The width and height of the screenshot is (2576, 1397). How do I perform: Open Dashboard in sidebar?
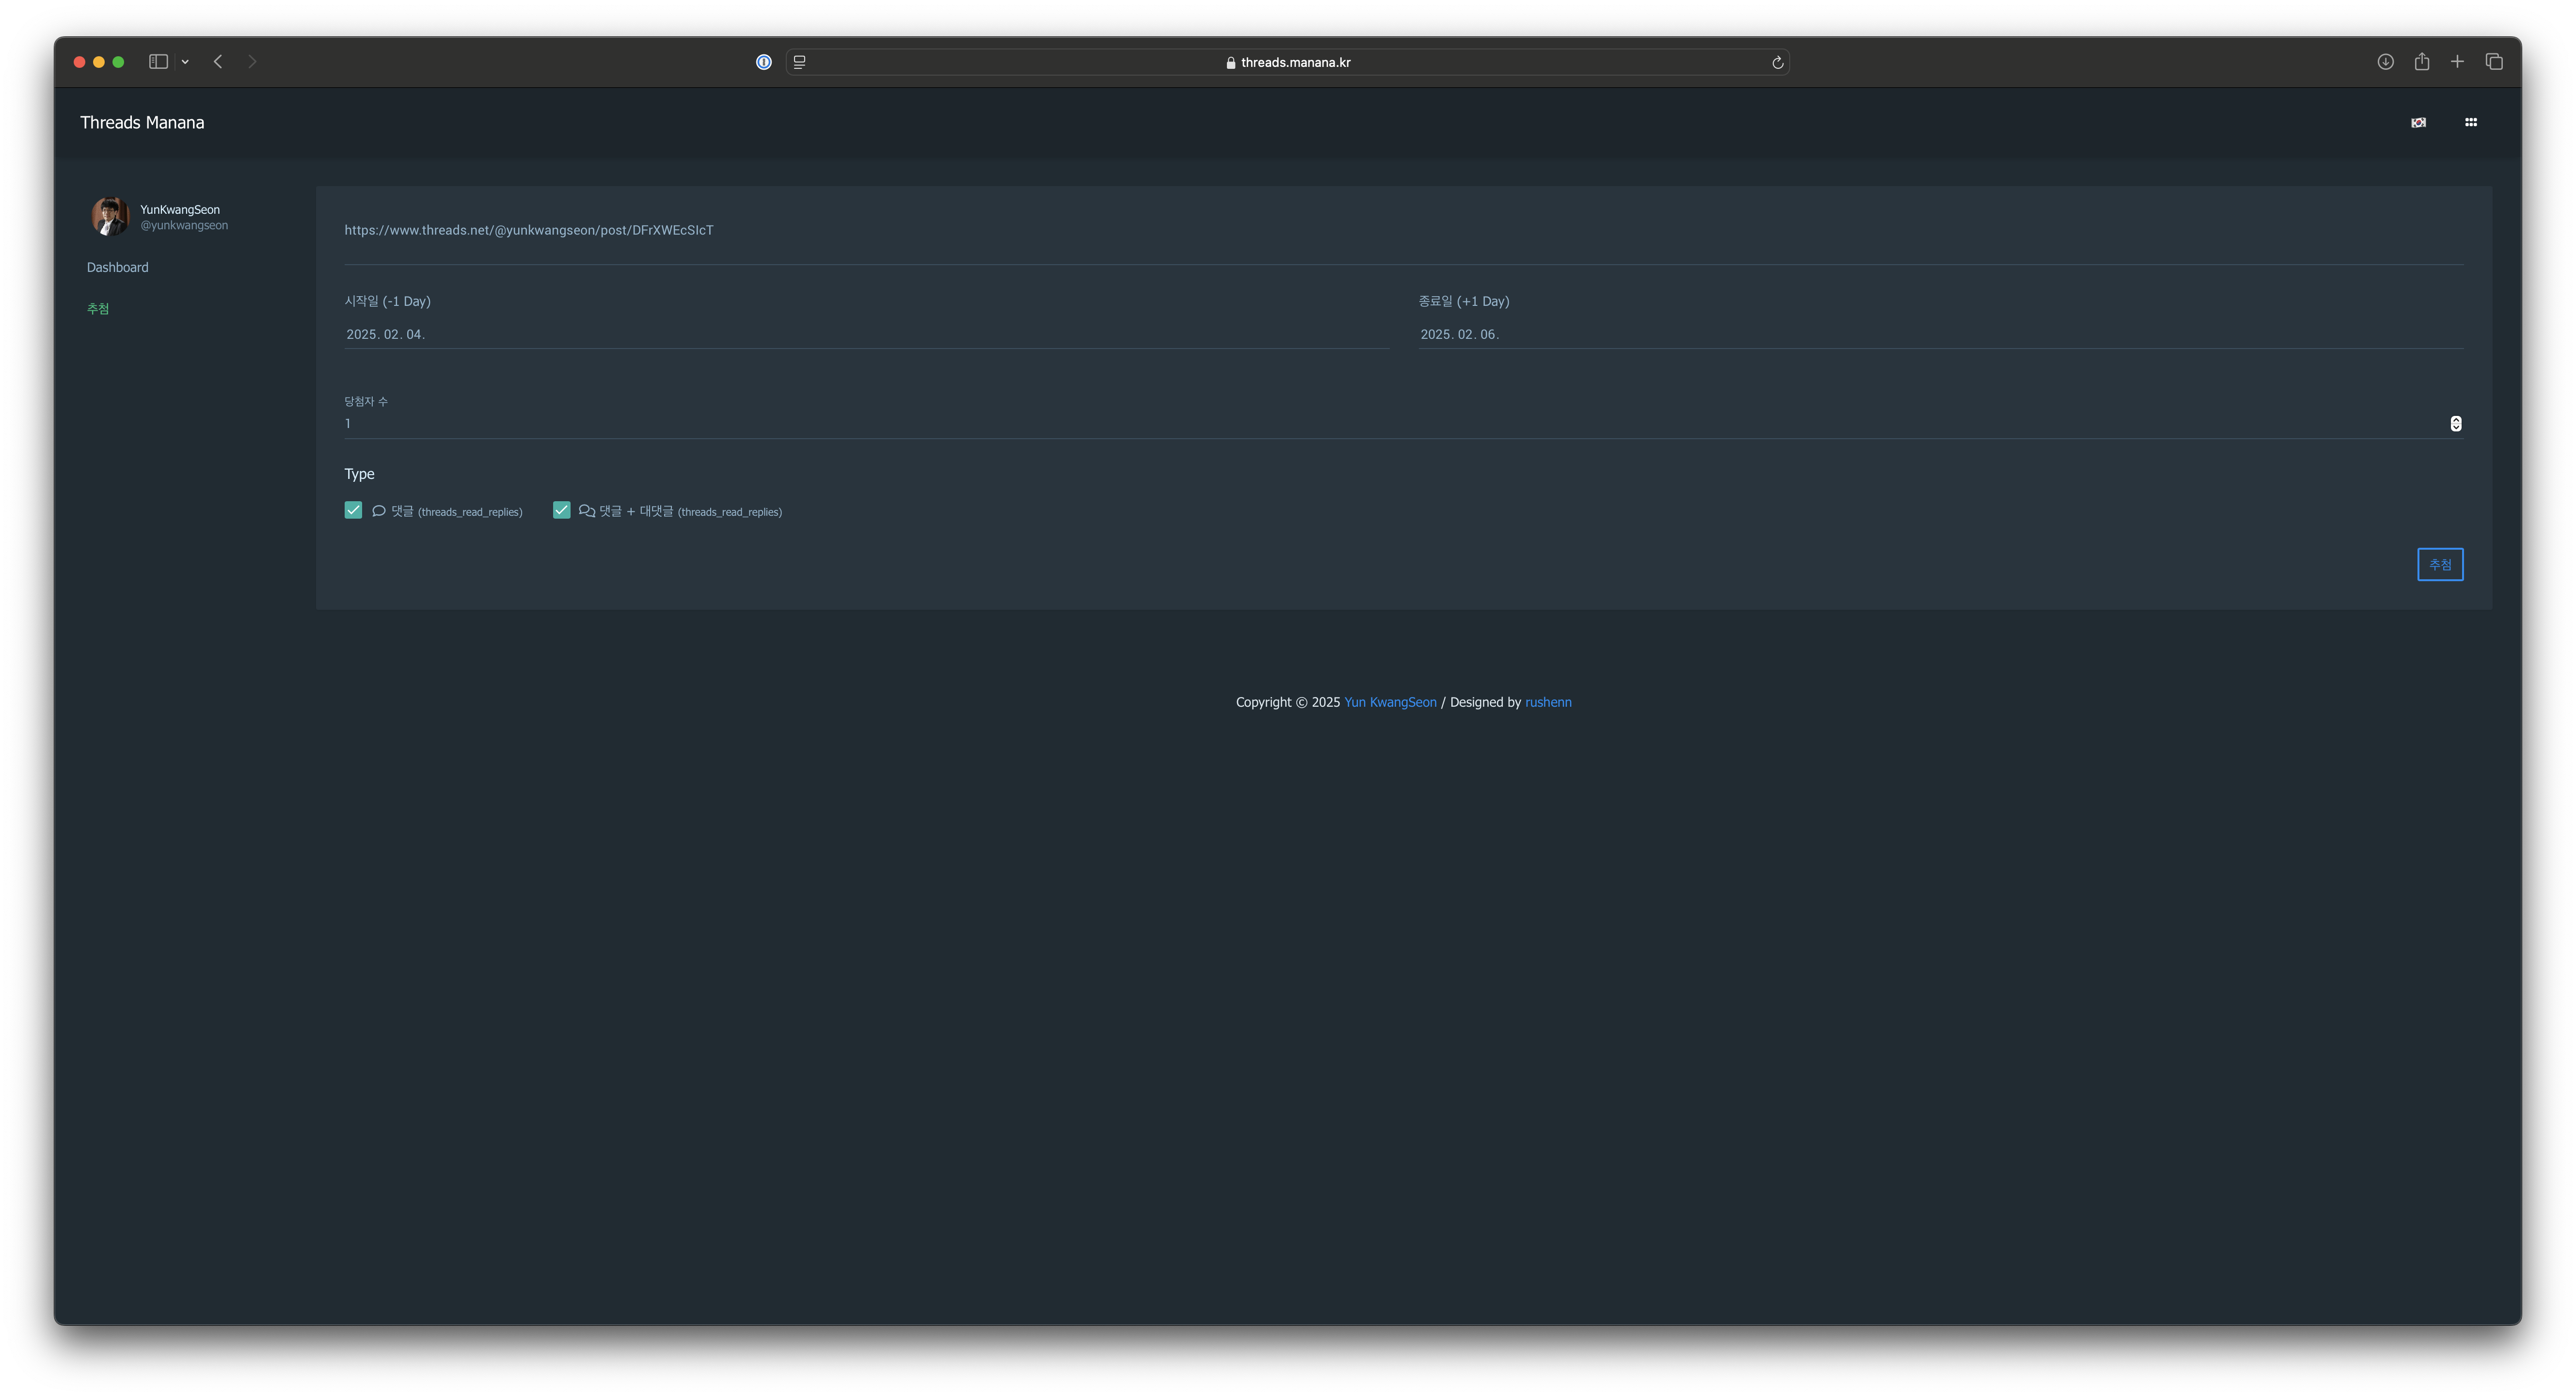tap(118, 267)
